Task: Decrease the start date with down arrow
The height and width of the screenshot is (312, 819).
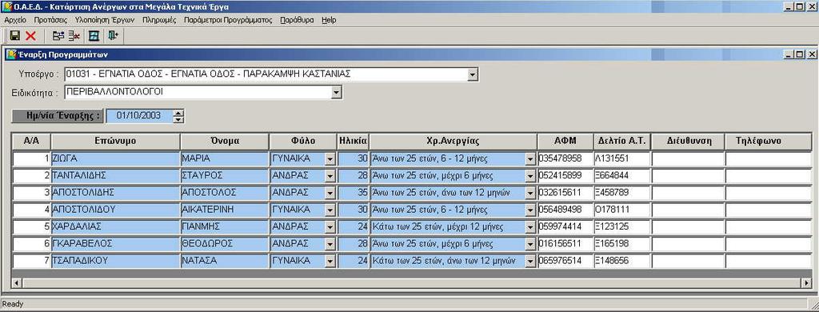Action: pos(178,119)
